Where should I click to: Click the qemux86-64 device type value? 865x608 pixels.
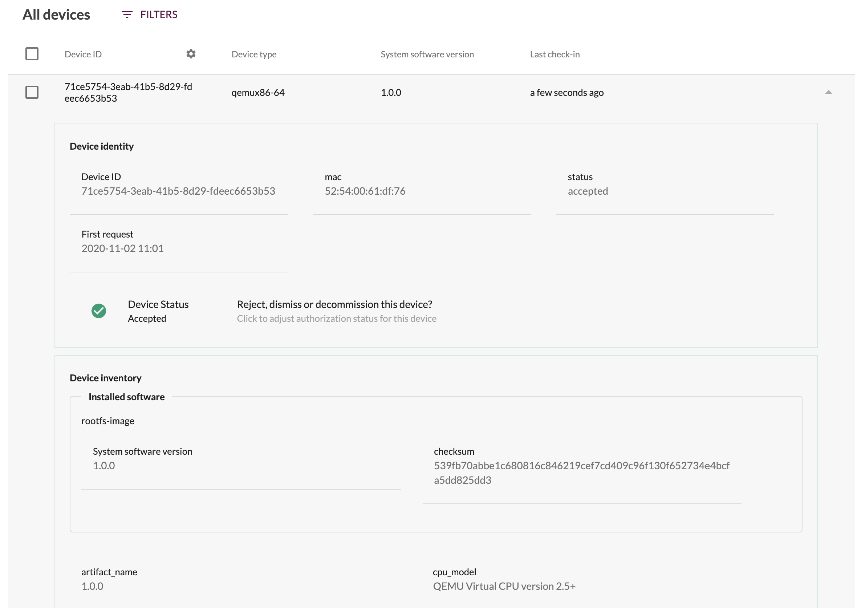pyautogui.click(x=259, y=92)
